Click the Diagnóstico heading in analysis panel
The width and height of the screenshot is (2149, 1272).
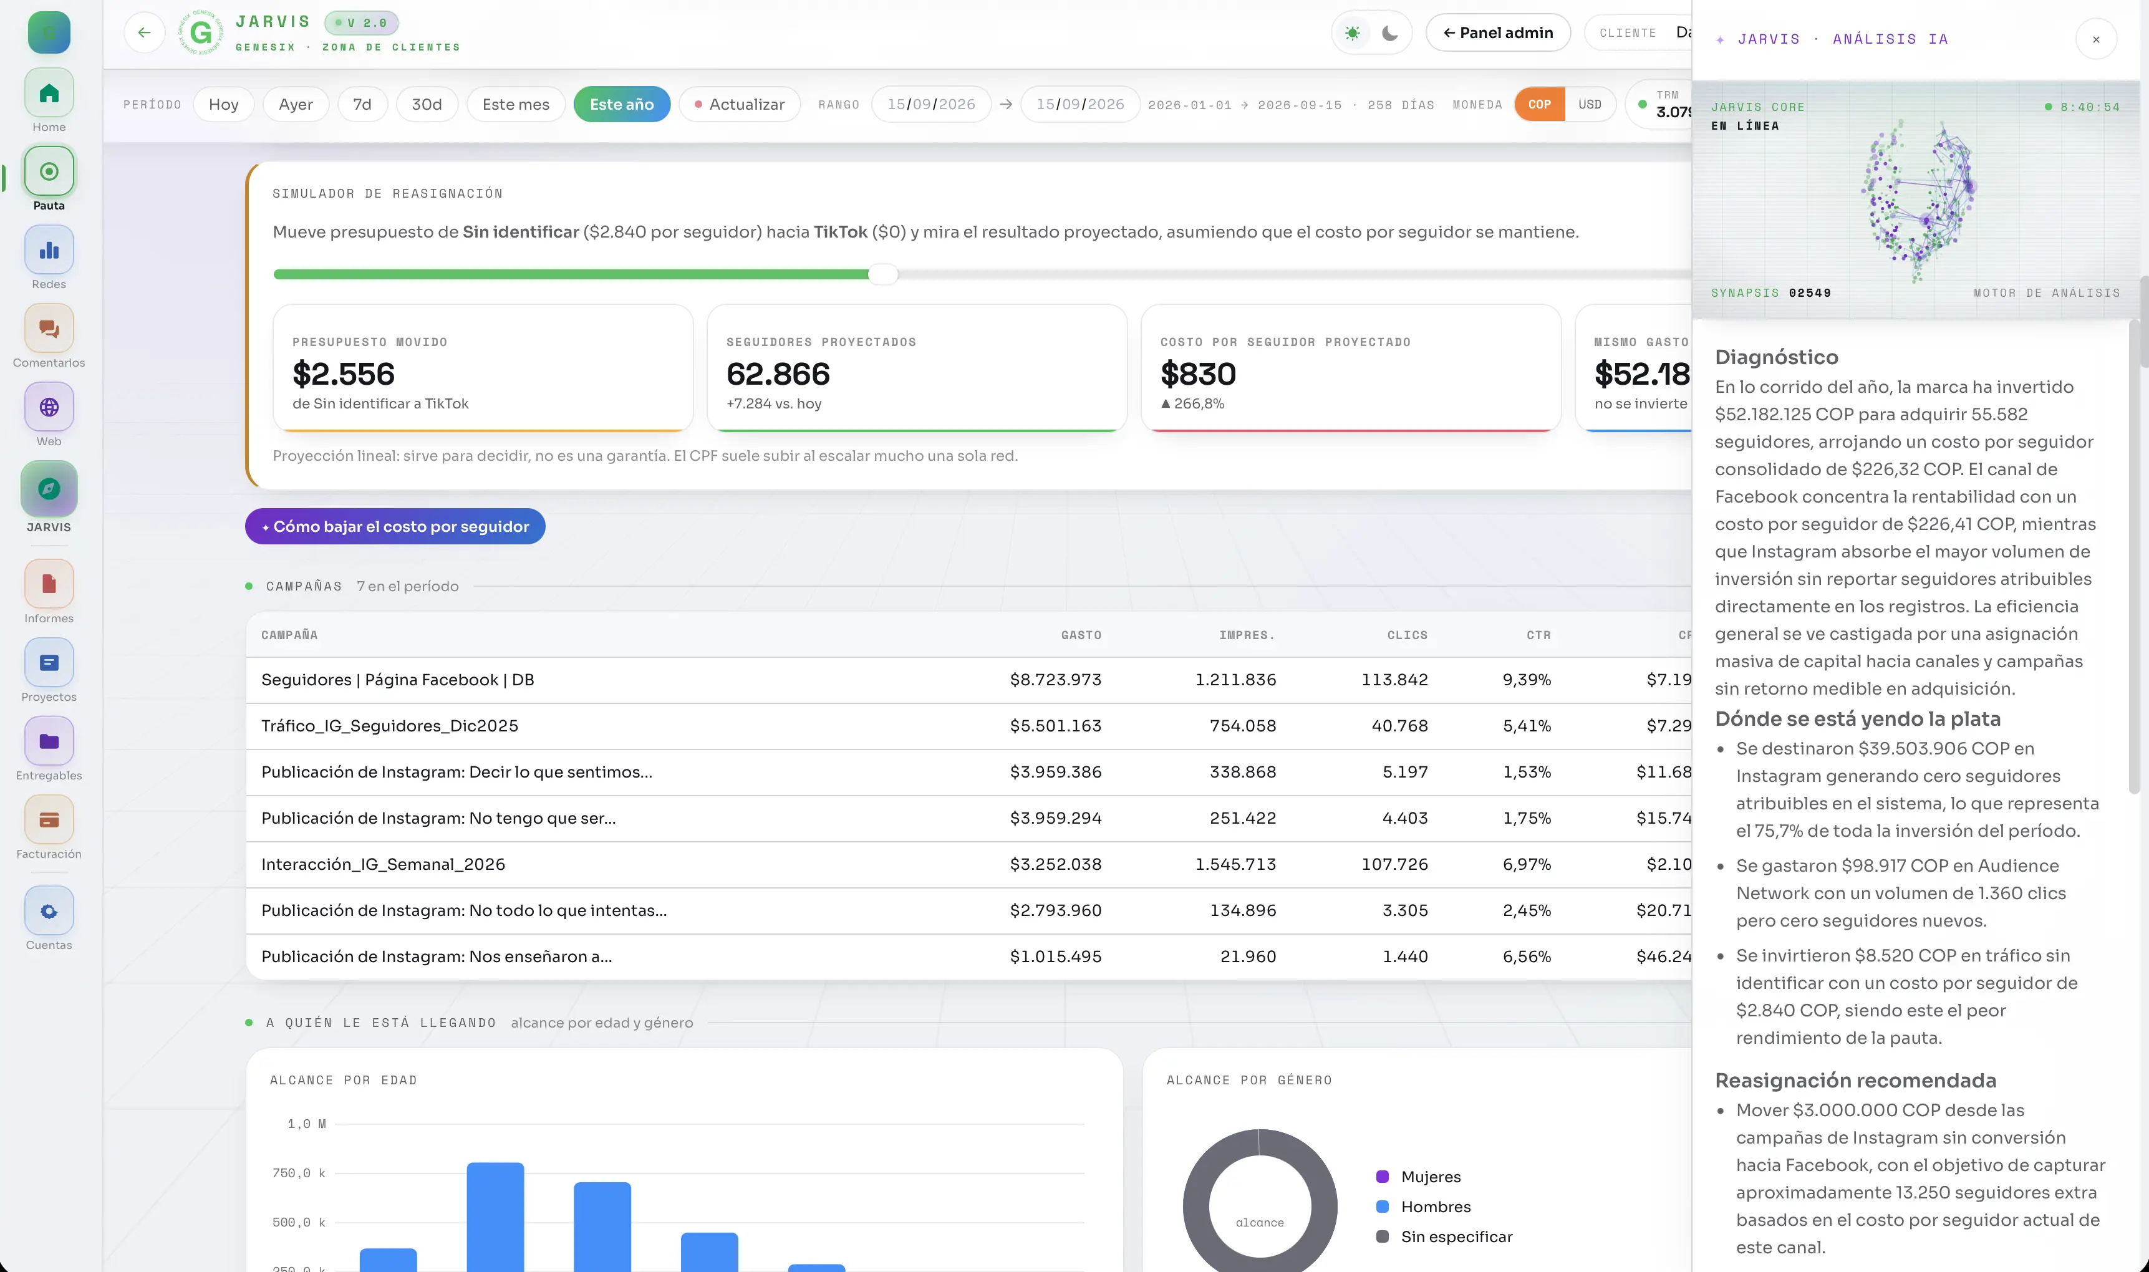[1777, 357]
